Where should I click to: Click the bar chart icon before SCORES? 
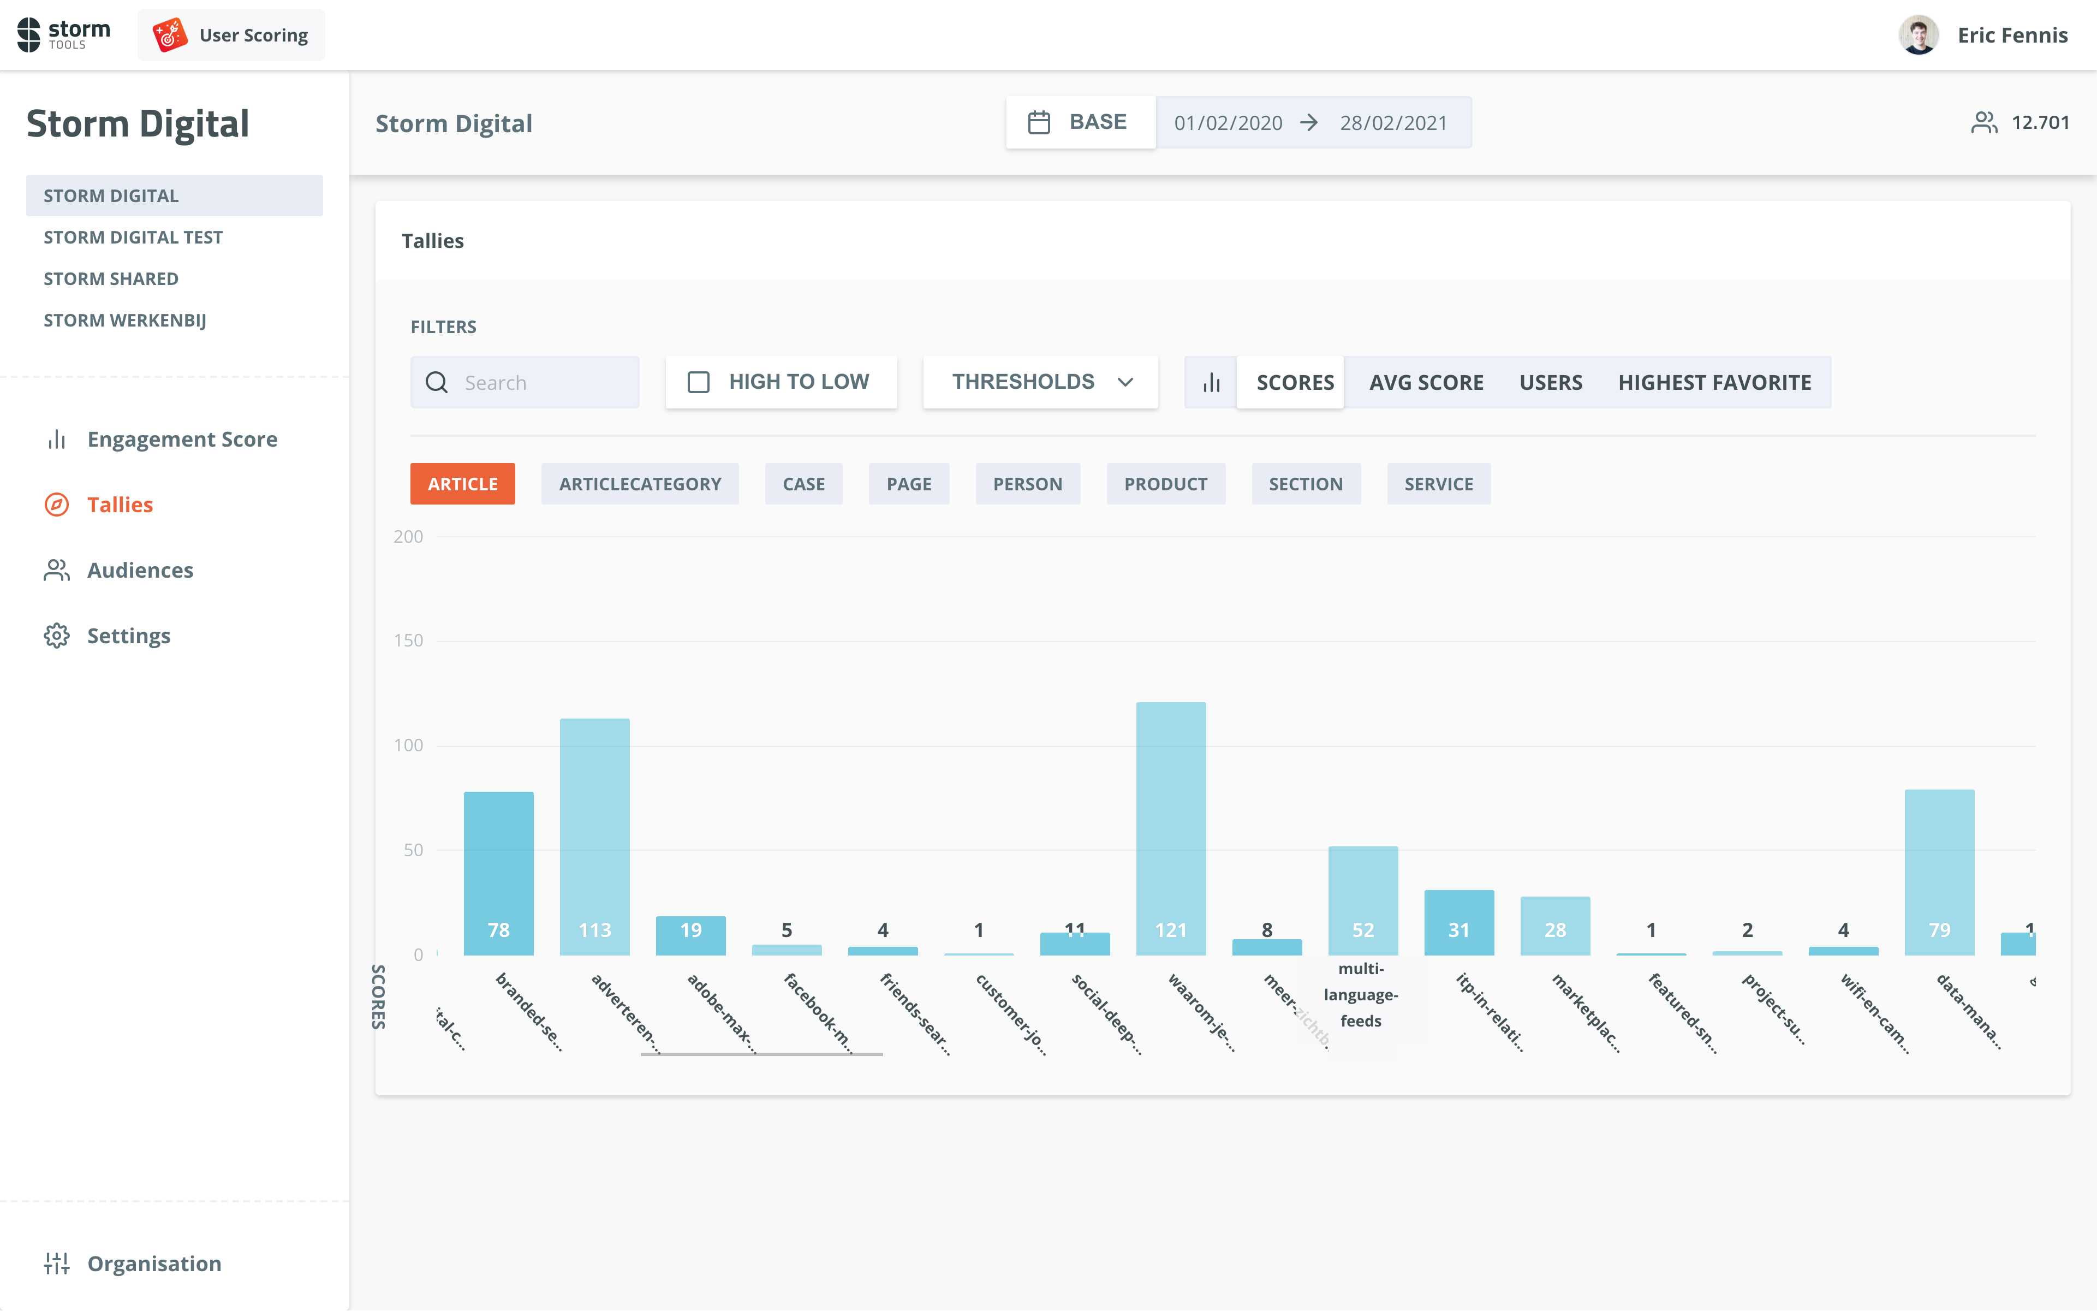(x=1211, y=382)
